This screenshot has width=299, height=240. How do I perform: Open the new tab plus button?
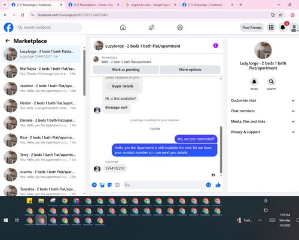click(241, 5)
